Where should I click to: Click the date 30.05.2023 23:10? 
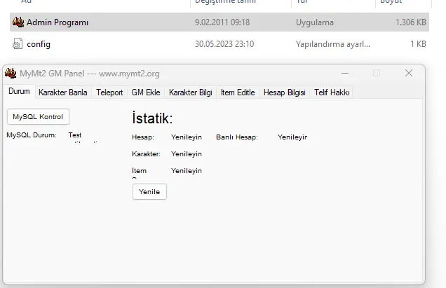coord(224,44)
